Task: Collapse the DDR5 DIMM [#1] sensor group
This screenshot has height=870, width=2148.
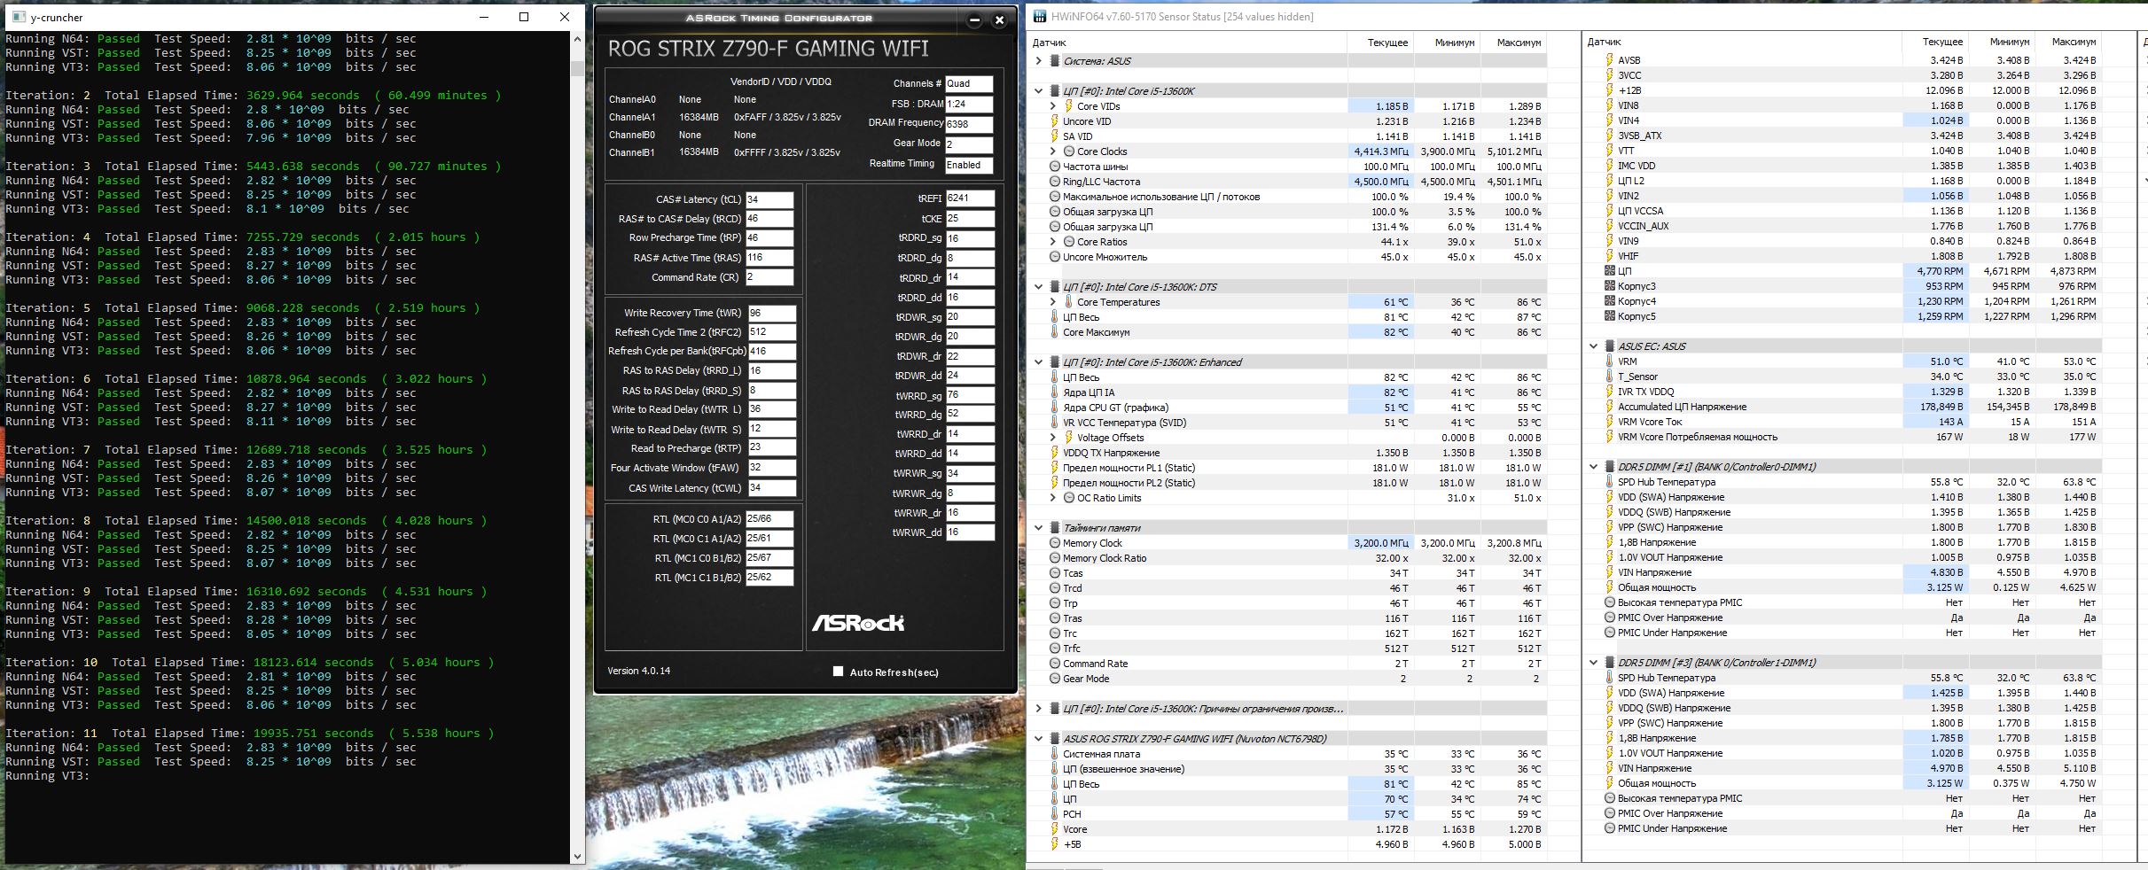Action: pyautogui.click(x=1593, y=467)
